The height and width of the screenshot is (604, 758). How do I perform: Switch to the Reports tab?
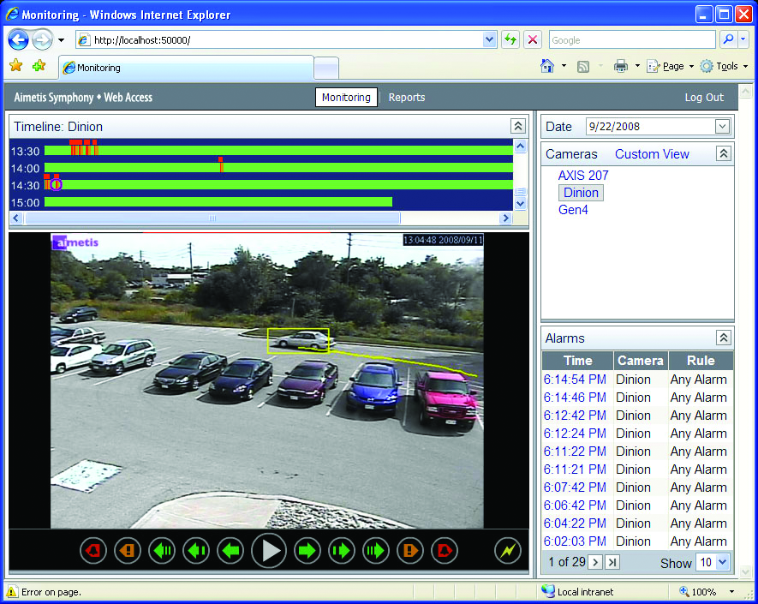pyautogui.click(x=407, y=98)
